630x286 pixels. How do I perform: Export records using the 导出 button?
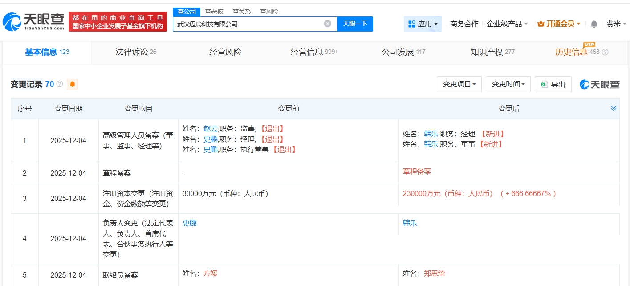[553, 84]
